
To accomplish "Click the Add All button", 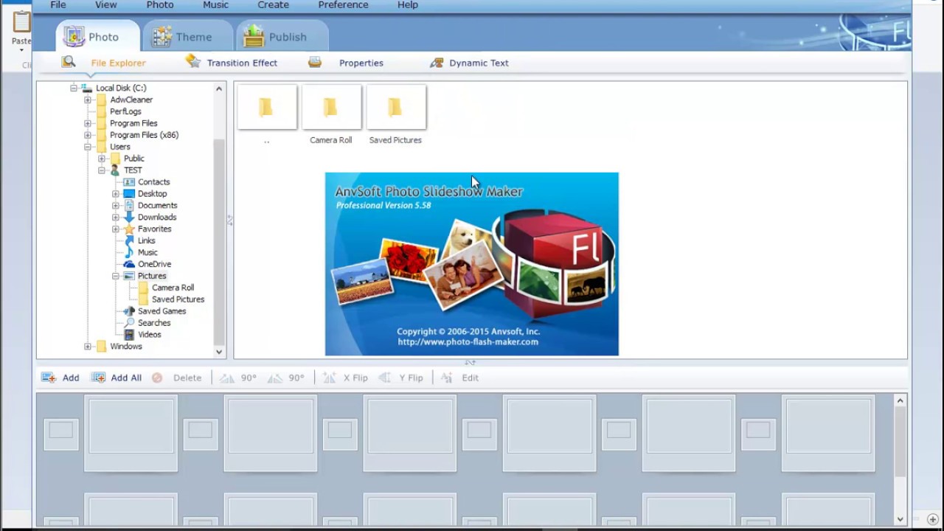I will tap(117, 378).
